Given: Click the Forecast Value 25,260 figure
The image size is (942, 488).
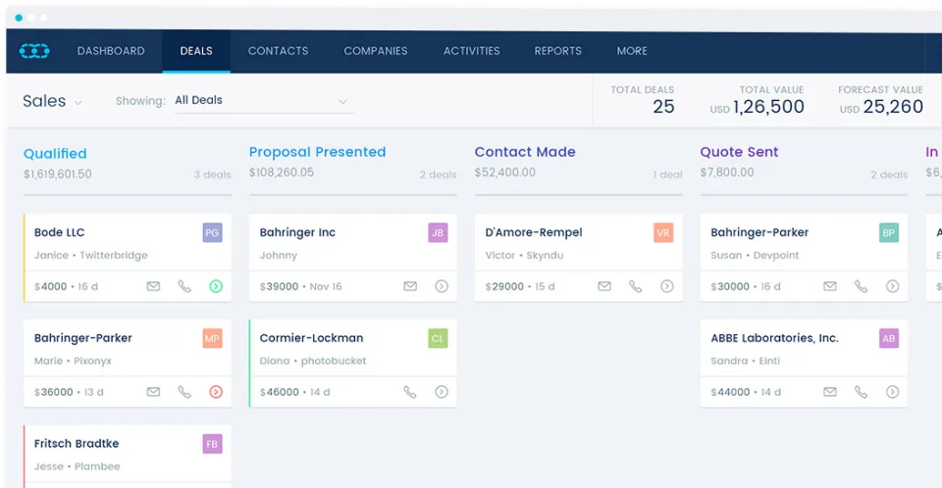Looking at the screenshot, I should click(x=893, y=107).
